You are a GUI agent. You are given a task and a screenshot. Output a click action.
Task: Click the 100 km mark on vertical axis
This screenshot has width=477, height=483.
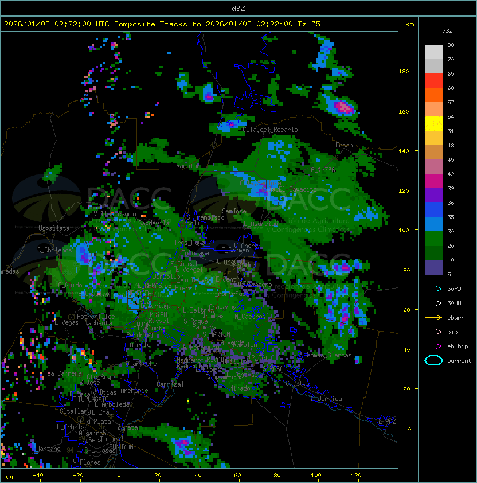pyautogui.click(x=404, y=230)
